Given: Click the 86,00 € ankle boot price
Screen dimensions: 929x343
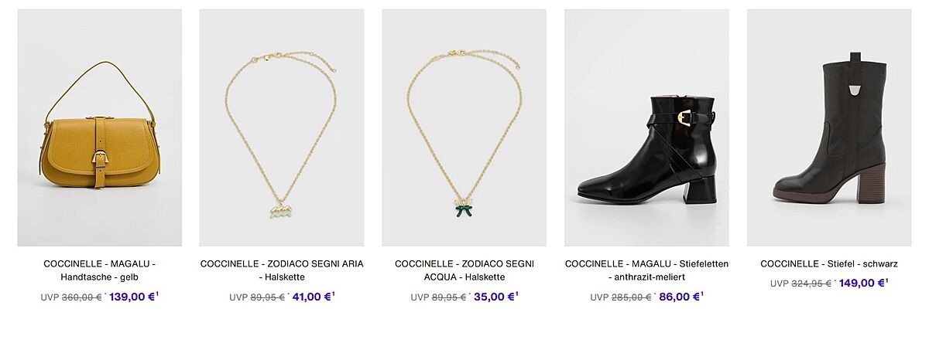Looking at the screenshot, I should click(680, 297).
